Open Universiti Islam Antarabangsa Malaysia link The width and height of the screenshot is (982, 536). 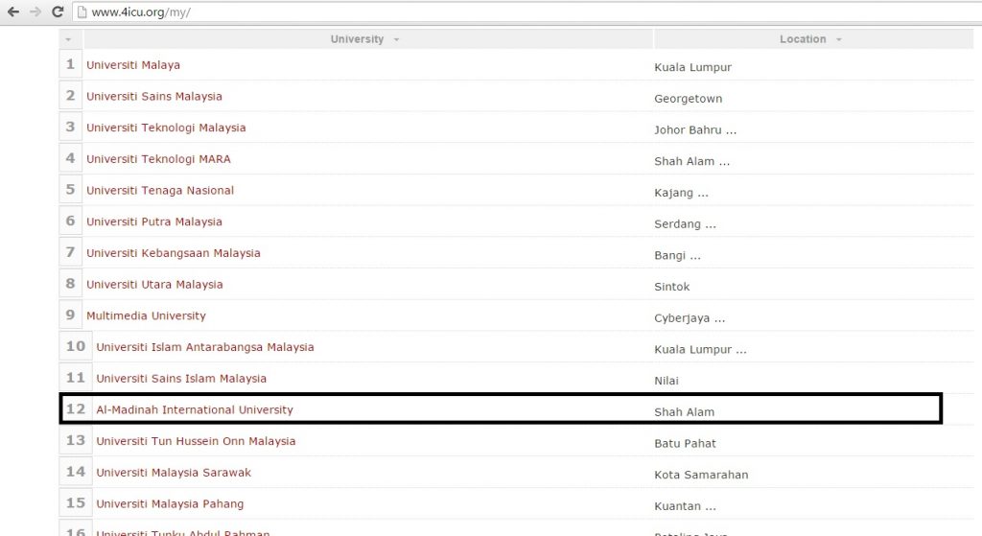(x=204, y=347)
